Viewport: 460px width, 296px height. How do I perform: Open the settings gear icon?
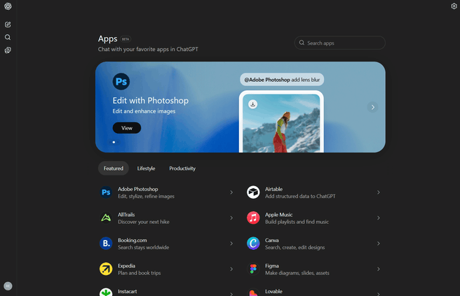tap(454, 6)
